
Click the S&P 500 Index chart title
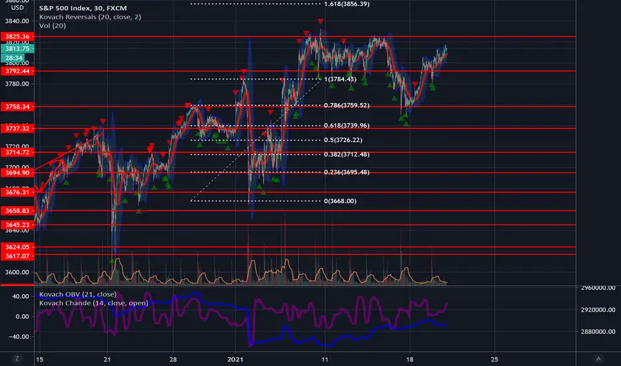click(x=83, y=8)
